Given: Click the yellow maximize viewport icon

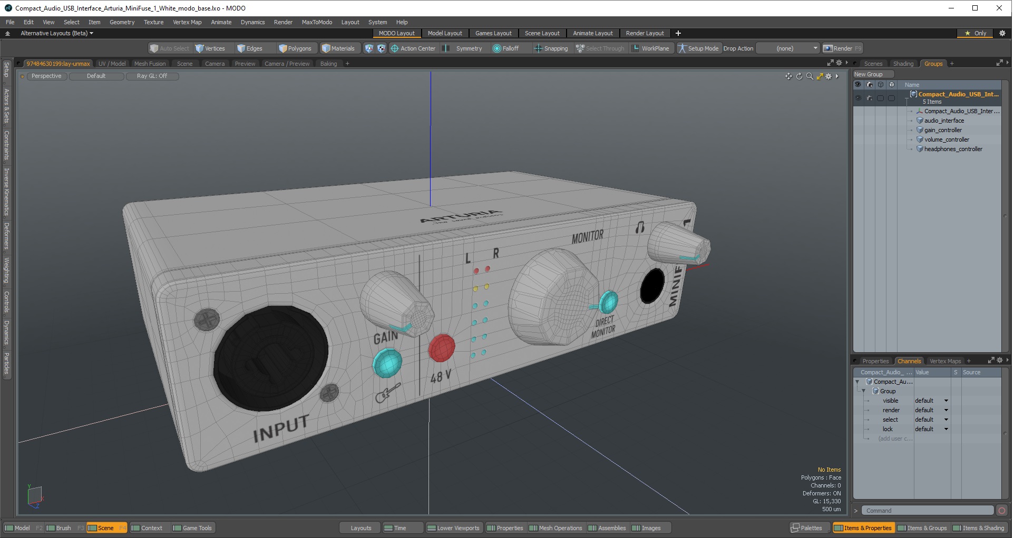Looking at the screenshot, I should pos(820,76).
